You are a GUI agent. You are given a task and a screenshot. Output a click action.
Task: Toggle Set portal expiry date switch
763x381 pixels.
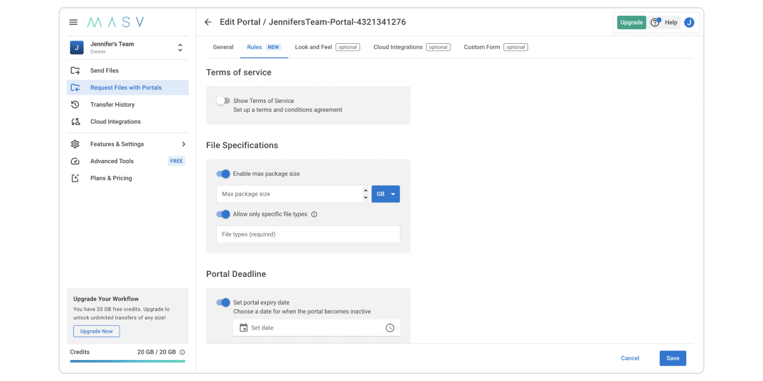click(x=223, y=303)
